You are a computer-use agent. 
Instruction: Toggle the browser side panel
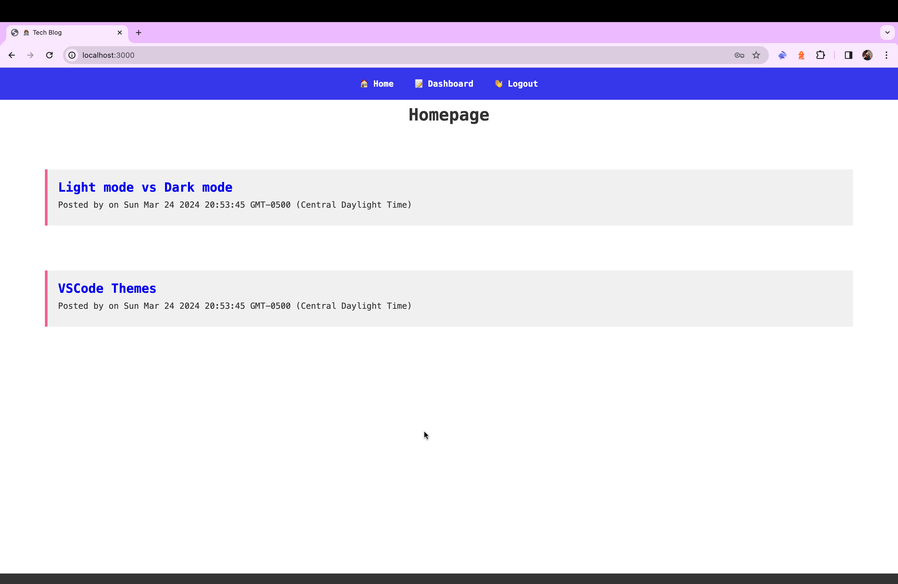coord(849,55)
